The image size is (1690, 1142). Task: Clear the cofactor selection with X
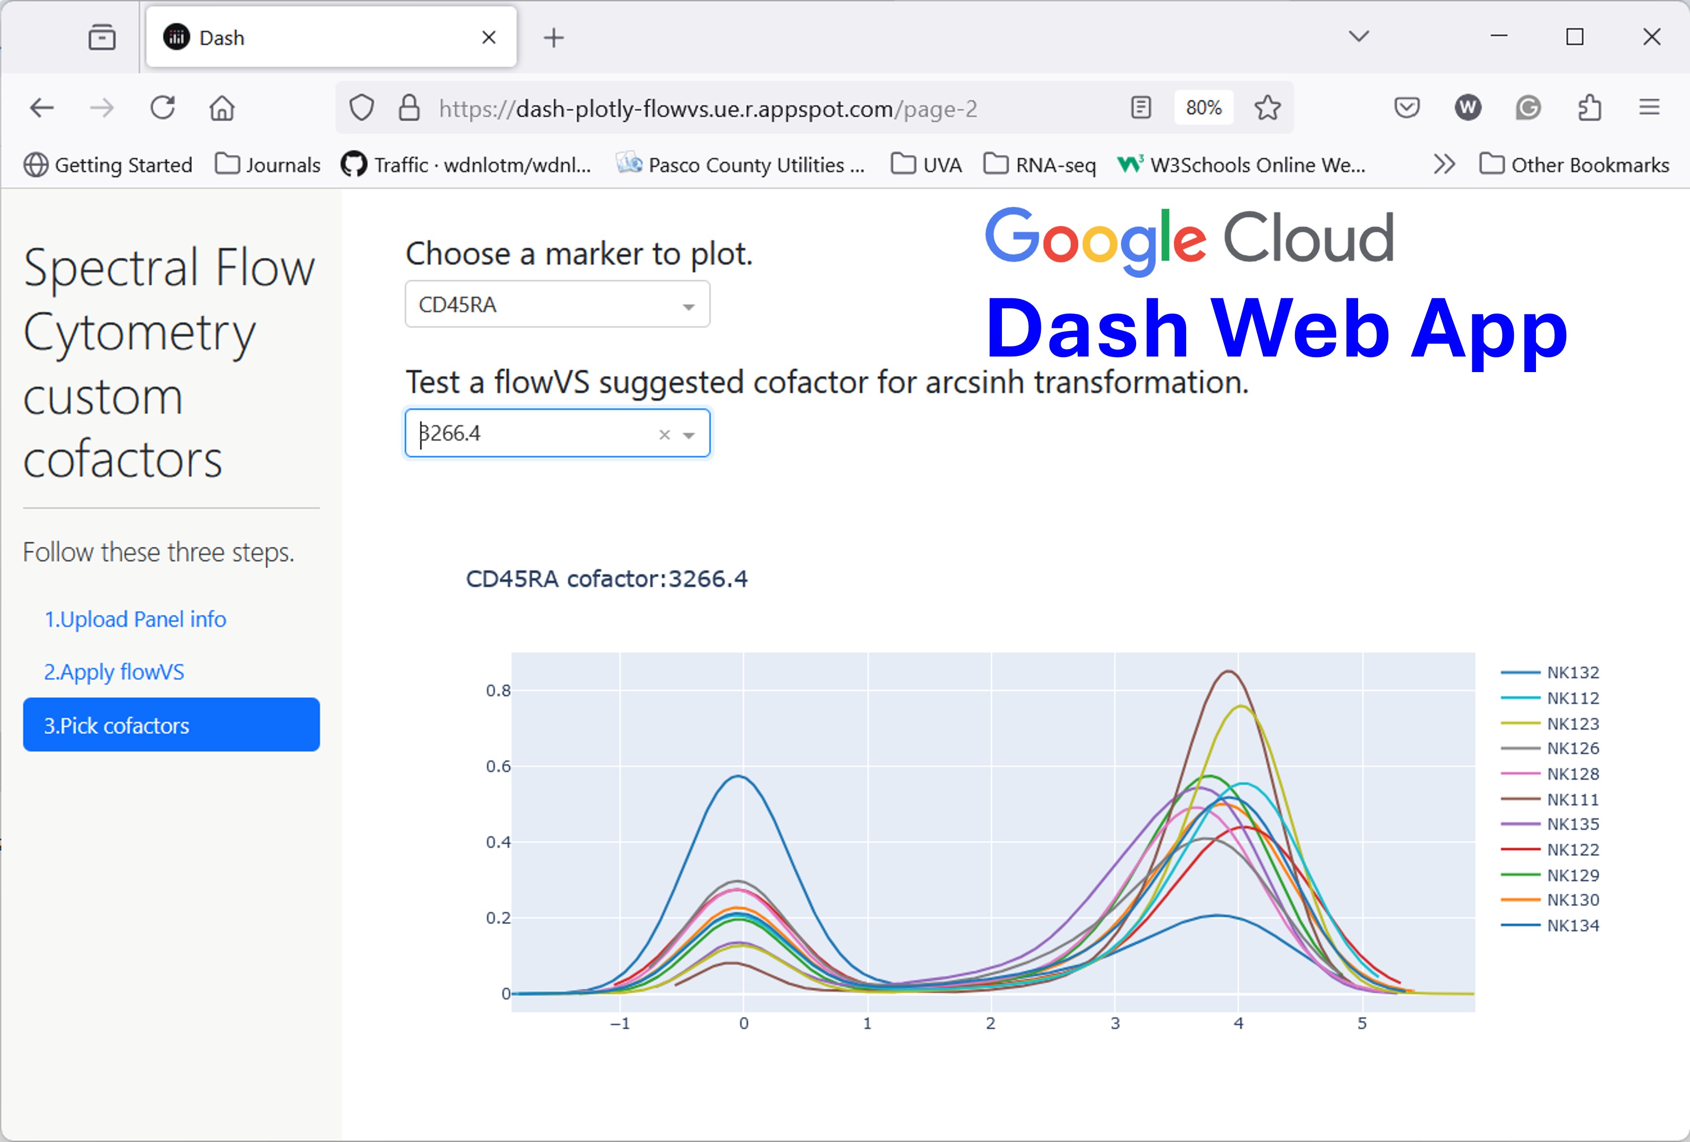pyautogui.click(x=665, y=435)
